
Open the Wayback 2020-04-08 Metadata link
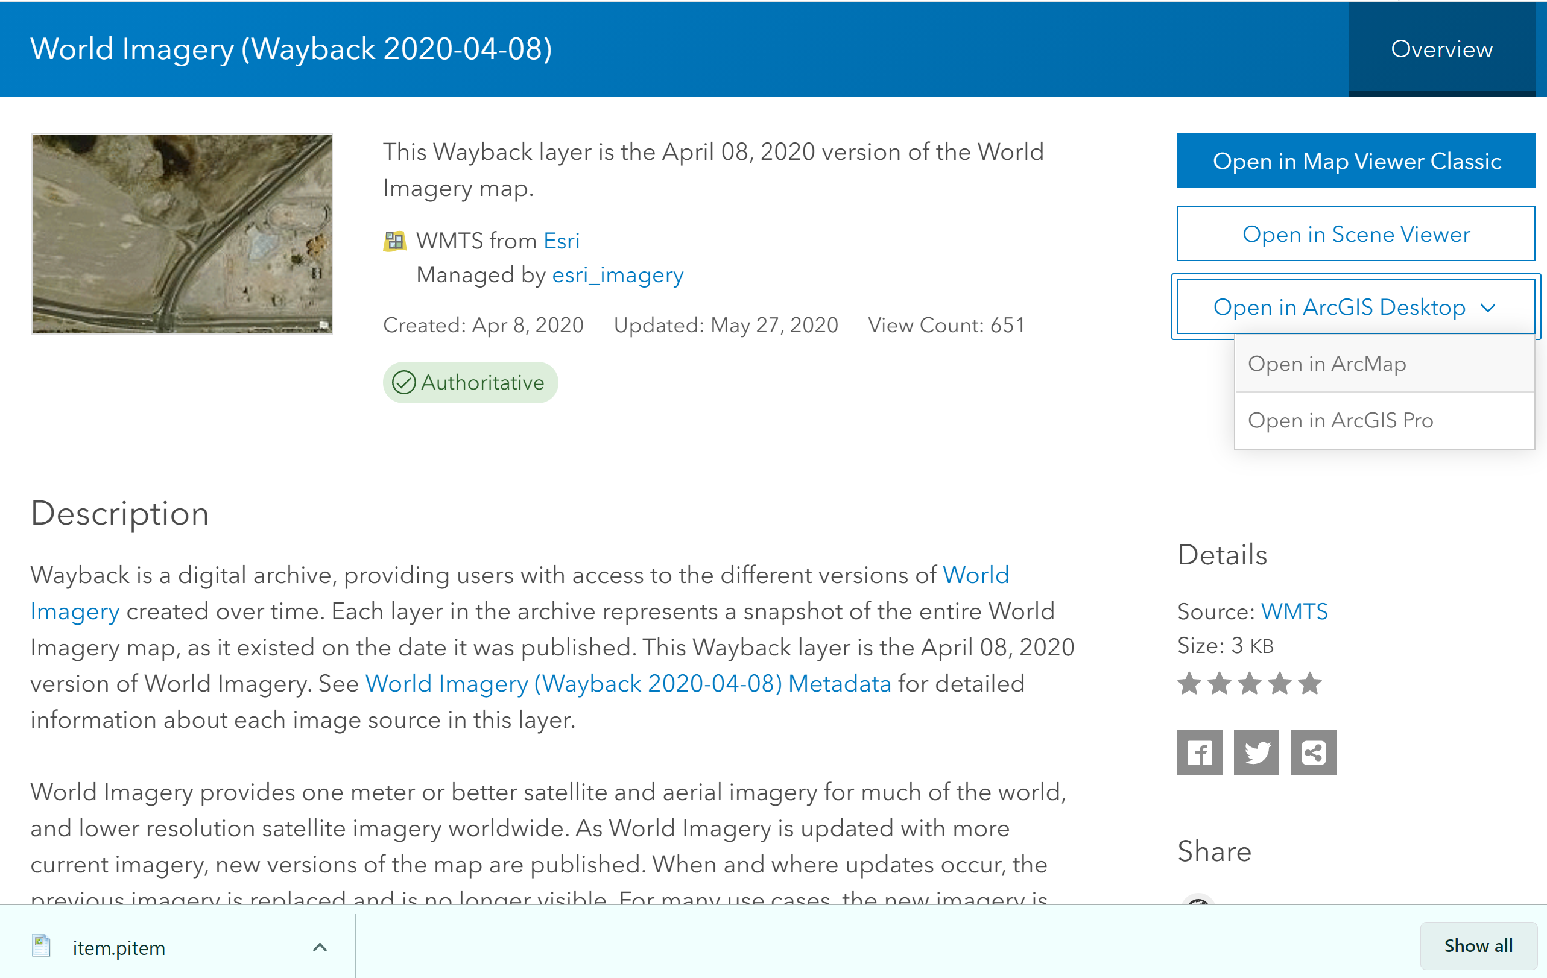(628, 684)
